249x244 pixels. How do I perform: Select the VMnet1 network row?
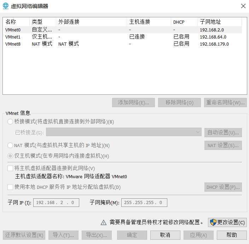pyautogui.click(x=123, y=37)
